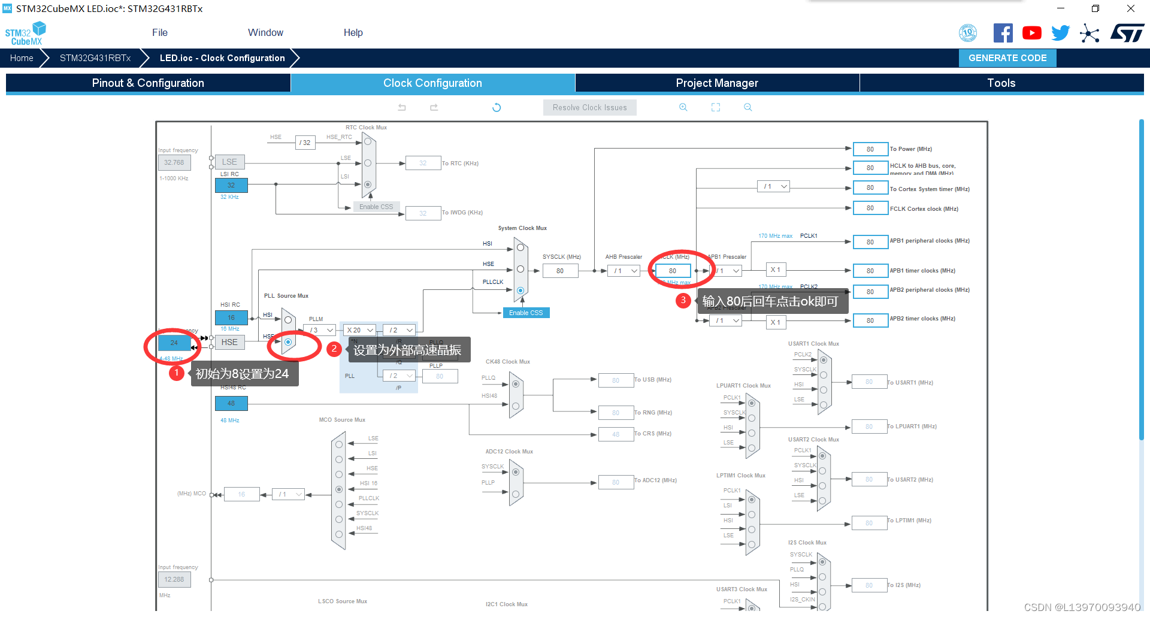Click To Power (MHz) value box

870,149
